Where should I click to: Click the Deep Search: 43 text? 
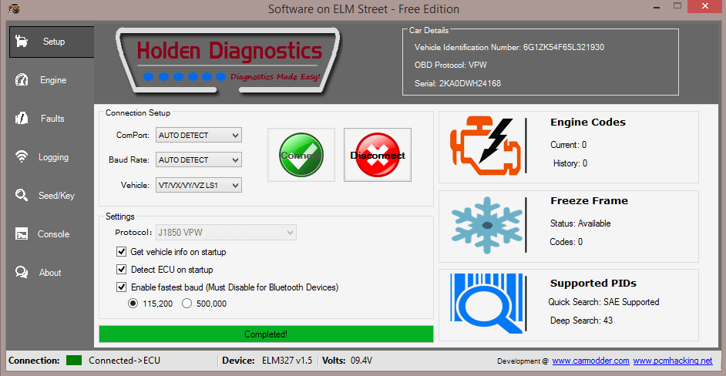coord(582,321)
